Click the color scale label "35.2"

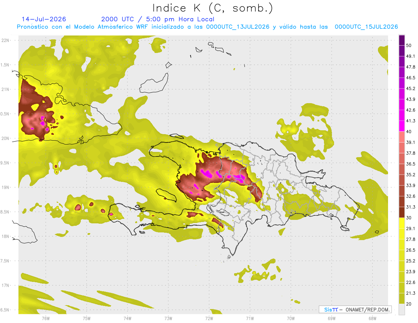coord(411,175)
